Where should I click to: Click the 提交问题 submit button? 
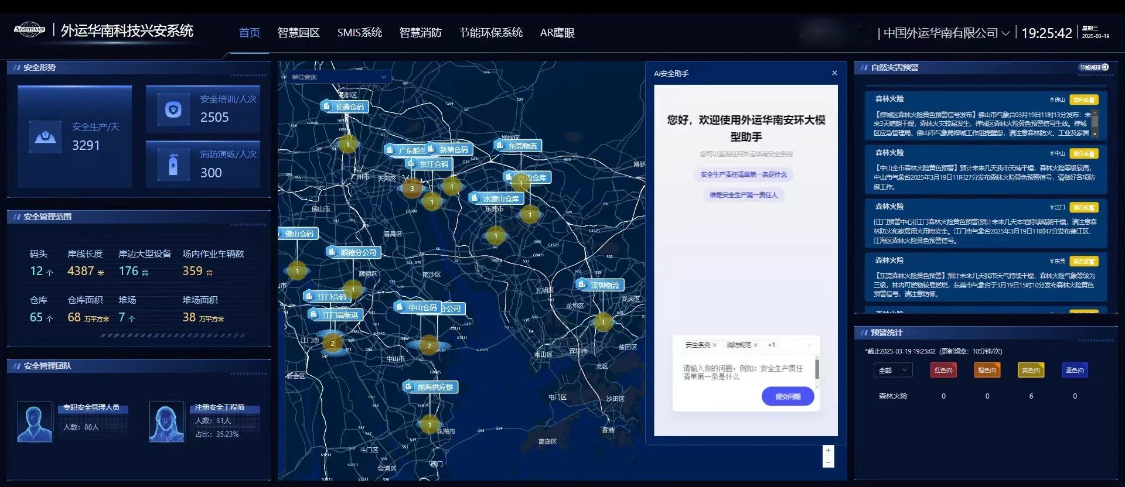click(x=788, y=396)
